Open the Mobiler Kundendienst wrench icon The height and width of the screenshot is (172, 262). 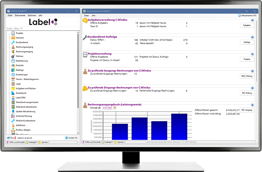[13, 121]
